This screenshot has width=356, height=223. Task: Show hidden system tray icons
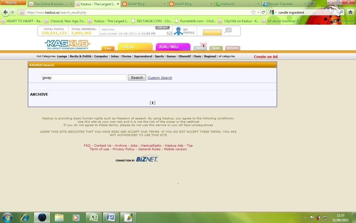[x=305, y=218]
